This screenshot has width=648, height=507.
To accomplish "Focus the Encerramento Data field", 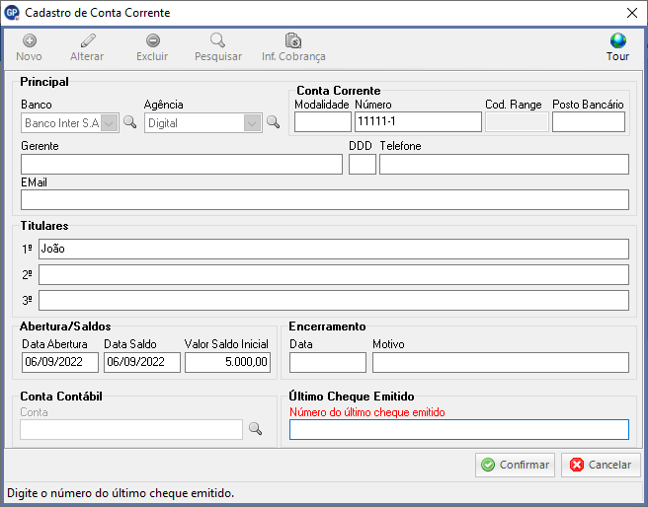I will pyautogui.click(x=328, y=362).
